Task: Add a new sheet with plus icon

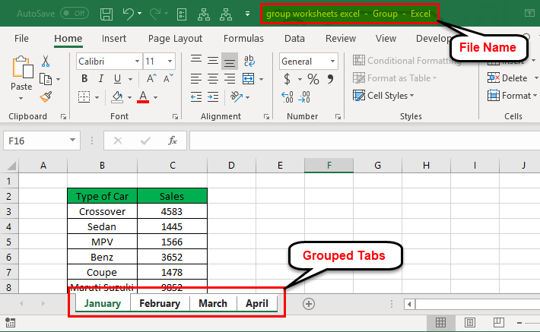Action: (309, 303)
